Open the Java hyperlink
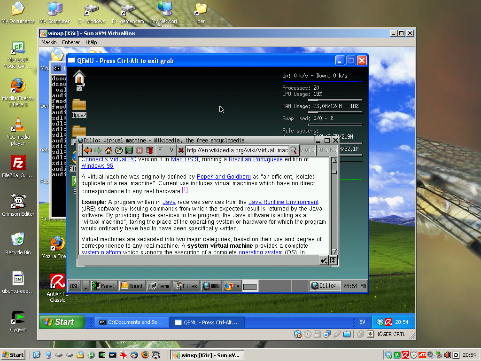 point(169,202)
